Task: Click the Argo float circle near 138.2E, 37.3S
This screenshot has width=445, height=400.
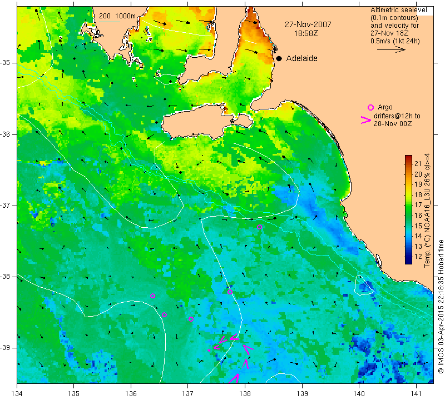Action: [259, 227]
